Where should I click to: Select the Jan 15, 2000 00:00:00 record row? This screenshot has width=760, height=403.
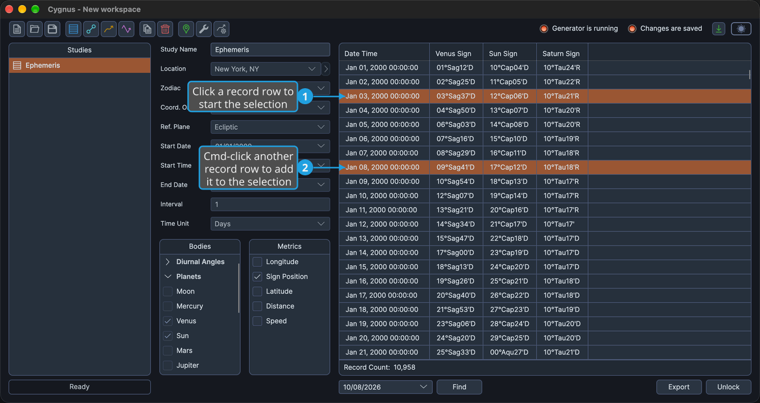545,267
